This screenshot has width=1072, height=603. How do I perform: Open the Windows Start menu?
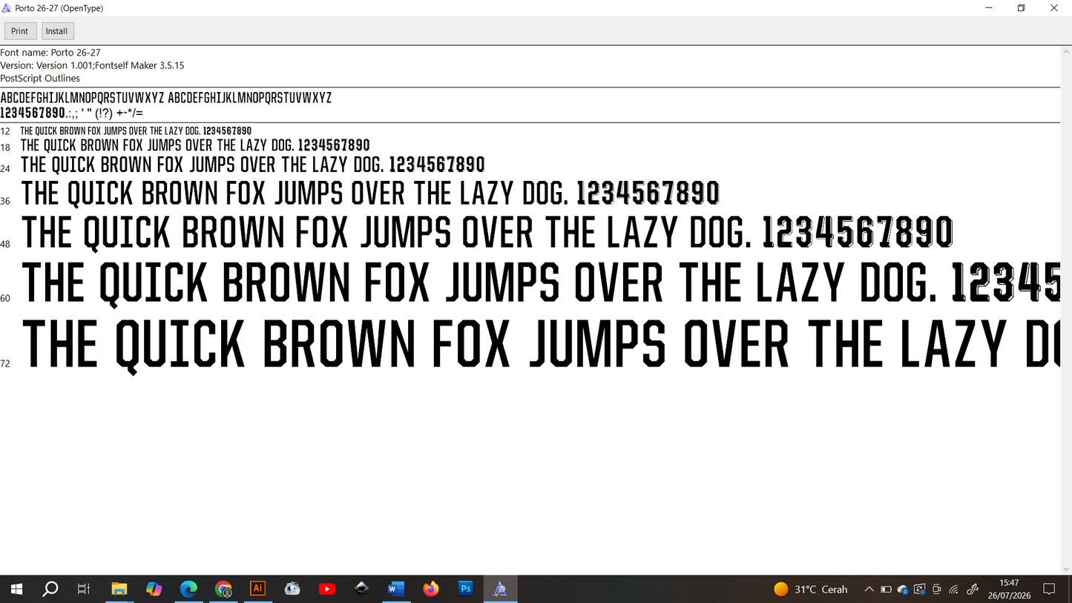click(16, 589)
